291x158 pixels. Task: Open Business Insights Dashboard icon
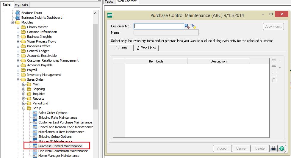click(18, 18)
